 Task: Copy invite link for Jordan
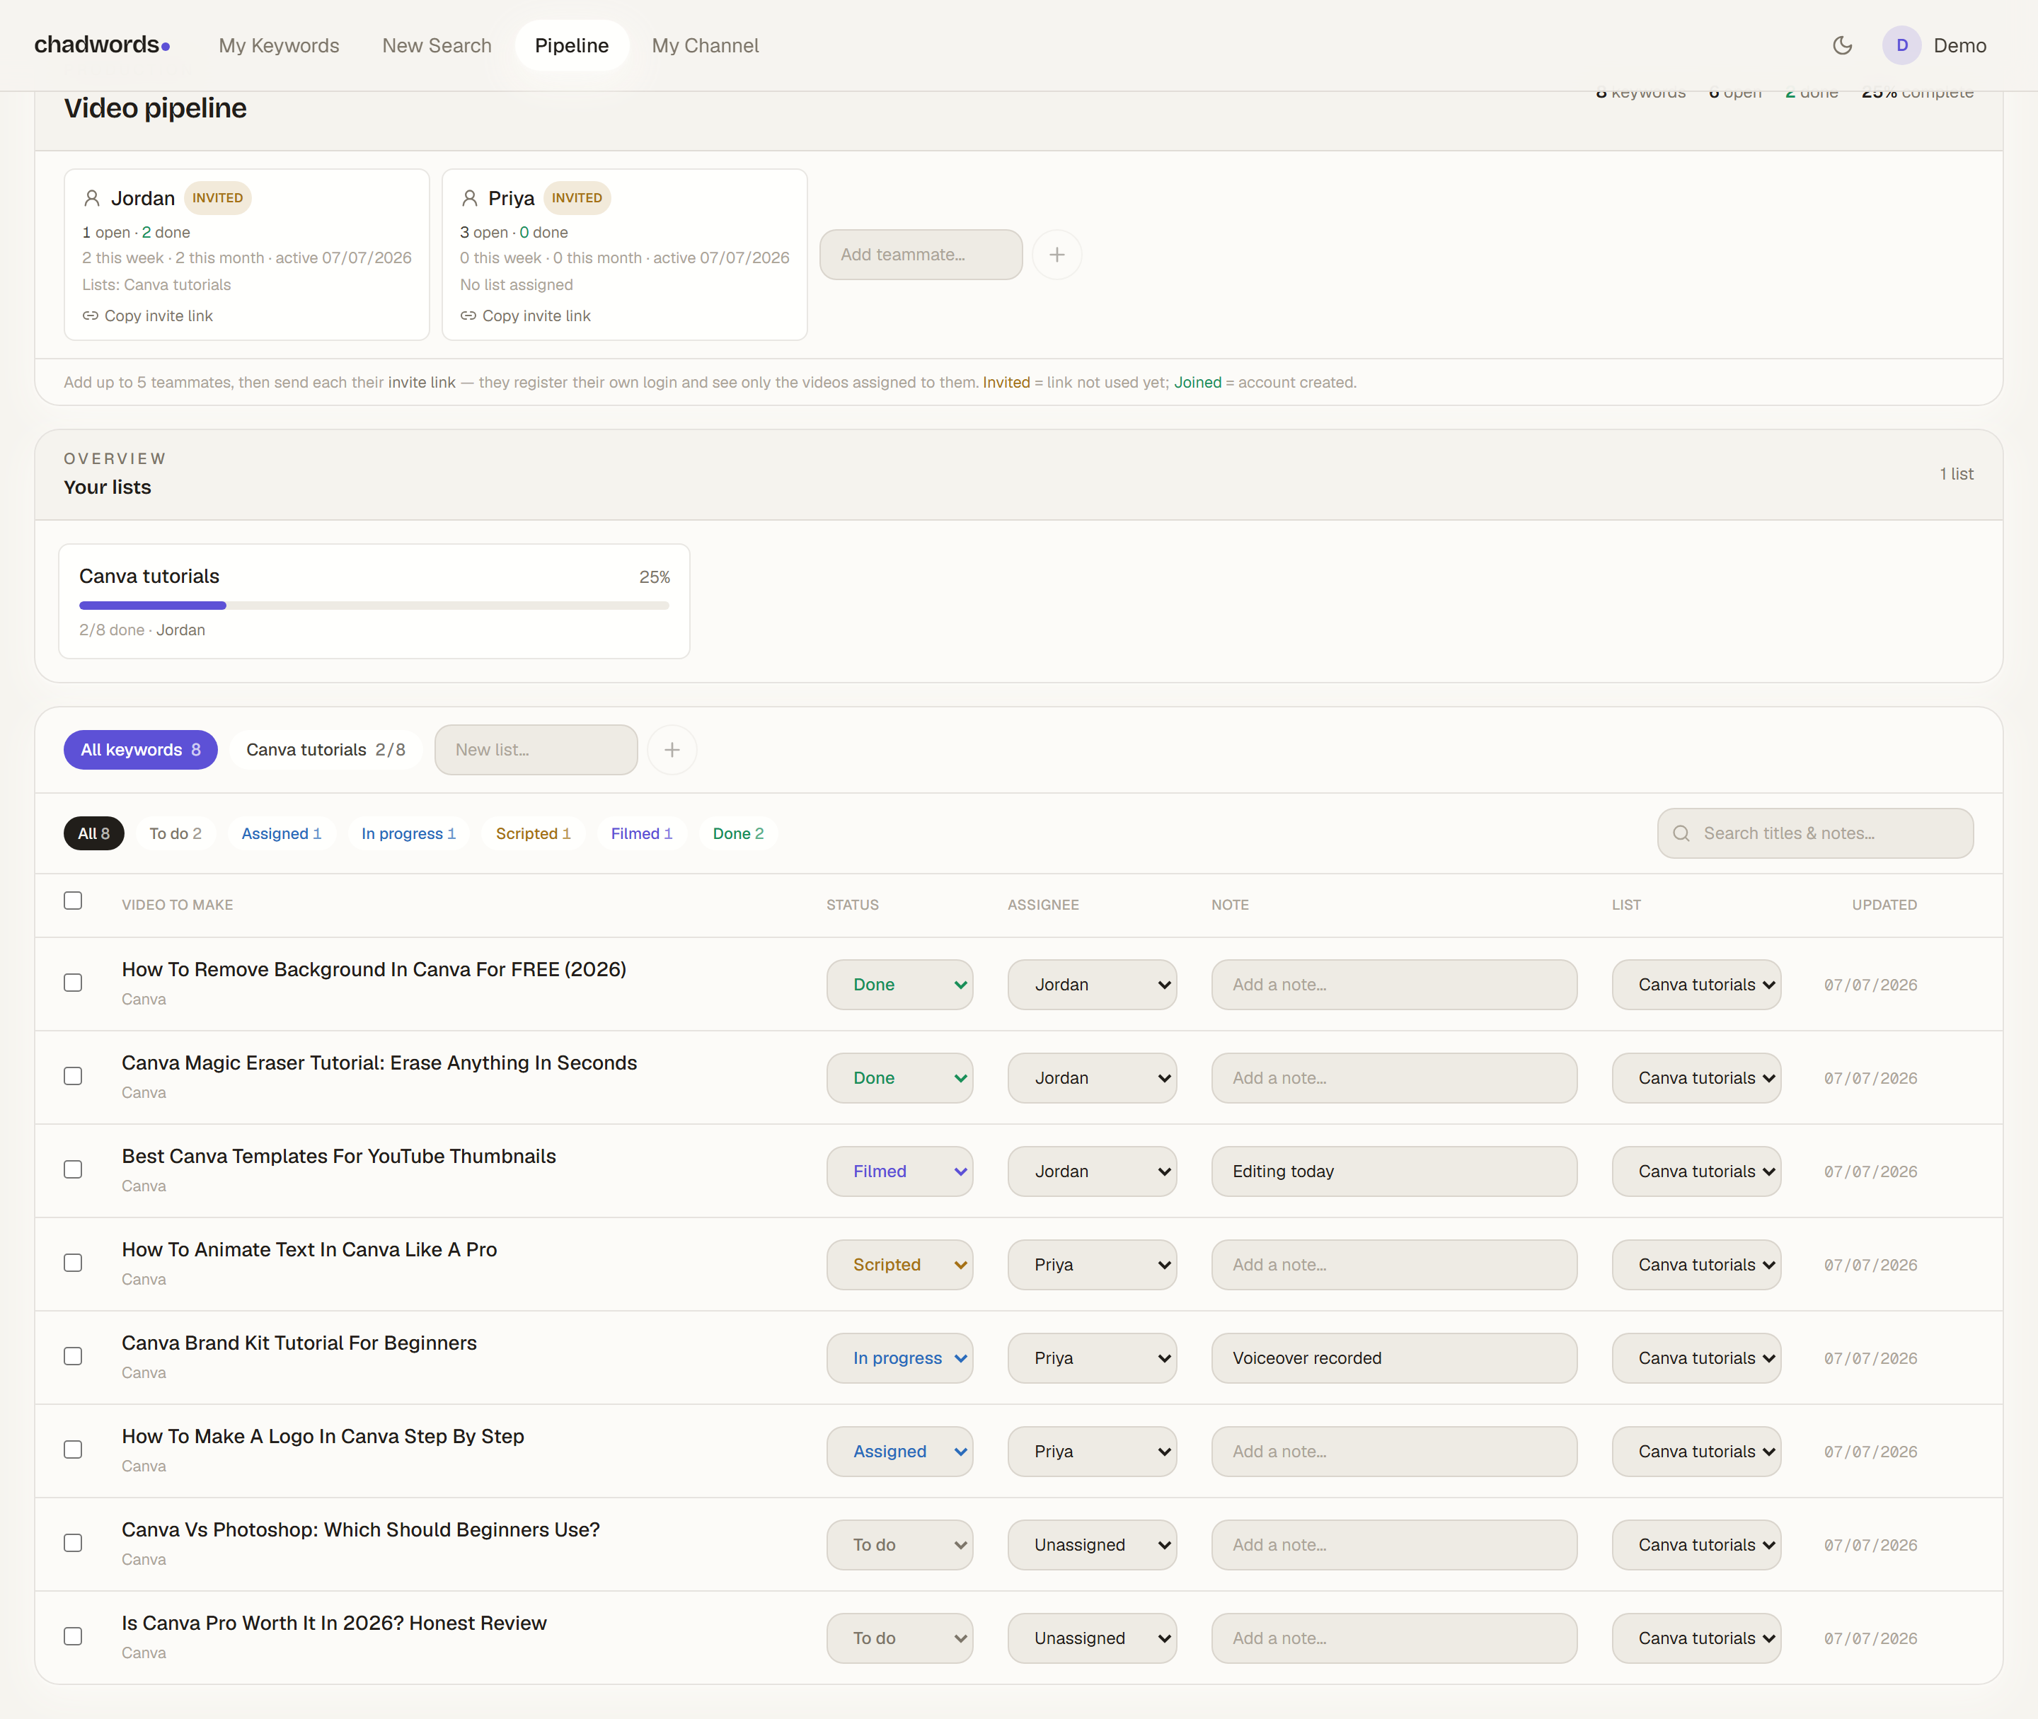147,316
